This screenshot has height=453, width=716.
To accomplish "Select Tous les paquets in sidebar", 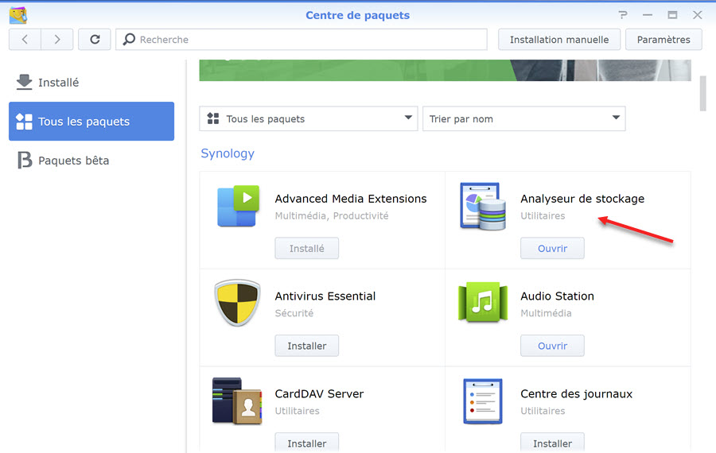I will [91, 122].
